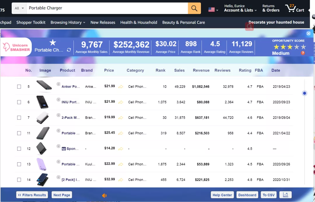Sort the table by Rank column
The image size is (315, 202).
(160, 70)
